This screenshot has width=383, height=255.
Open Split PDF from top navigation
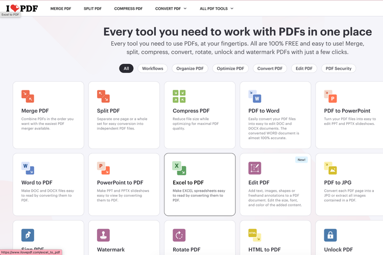(x=92, y=9)
